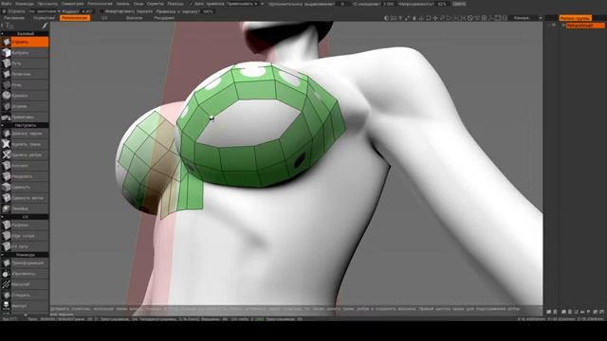Select the Разрезы seams tool under UV

[25, 225]
